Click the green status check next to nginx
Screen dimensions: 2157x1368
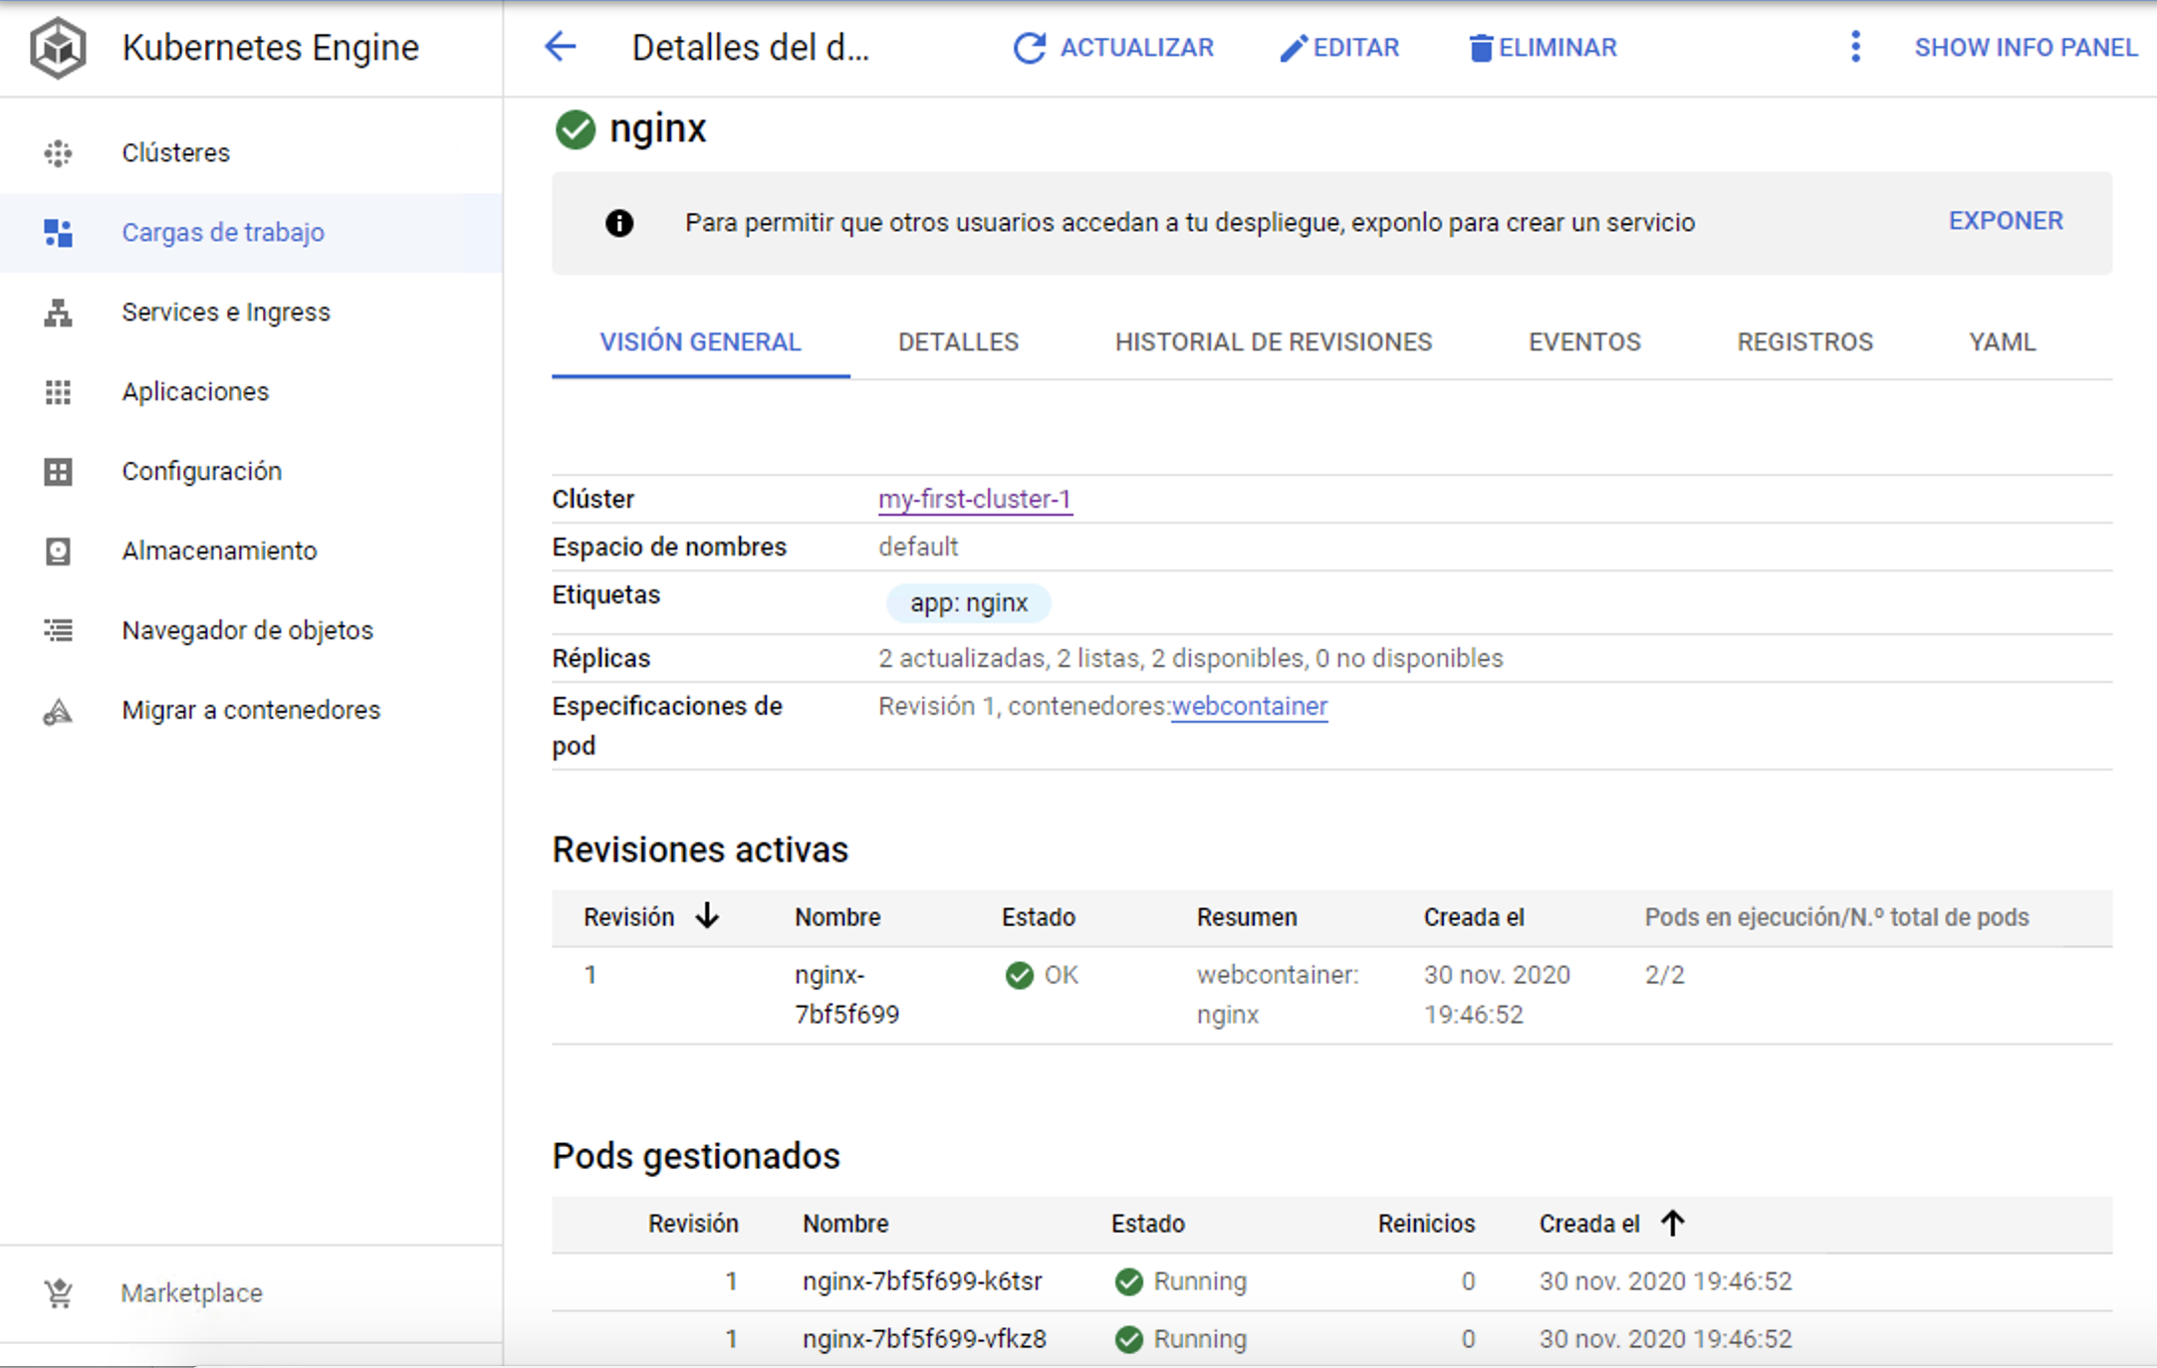point(576,129)
